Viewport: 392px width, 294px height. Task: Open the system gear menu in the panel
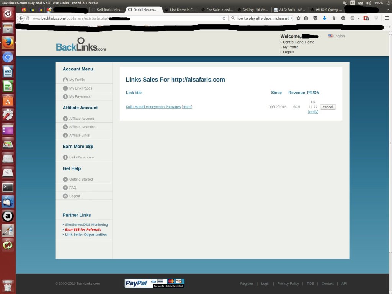tap(388, 3)
